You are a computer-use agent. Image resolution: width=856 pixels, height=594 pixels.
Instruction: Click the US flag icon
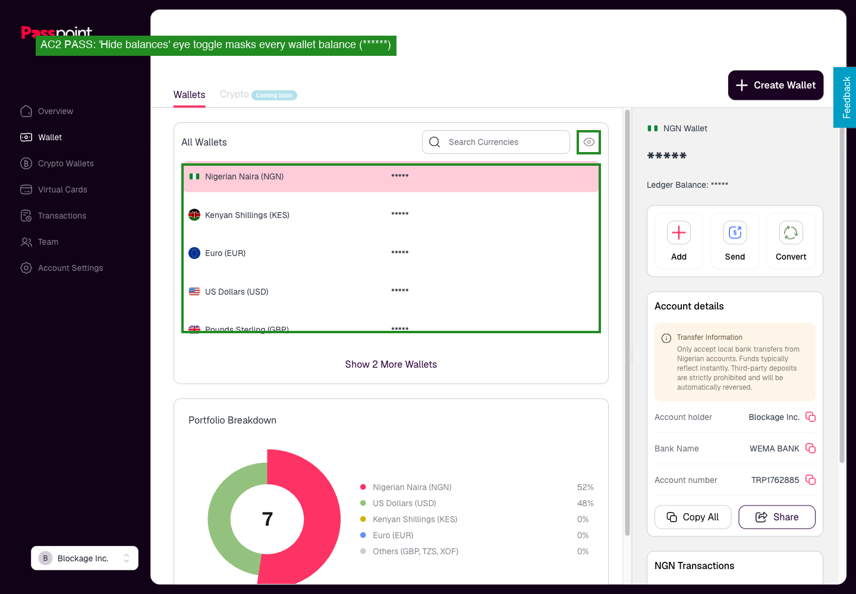click(194, 292)
